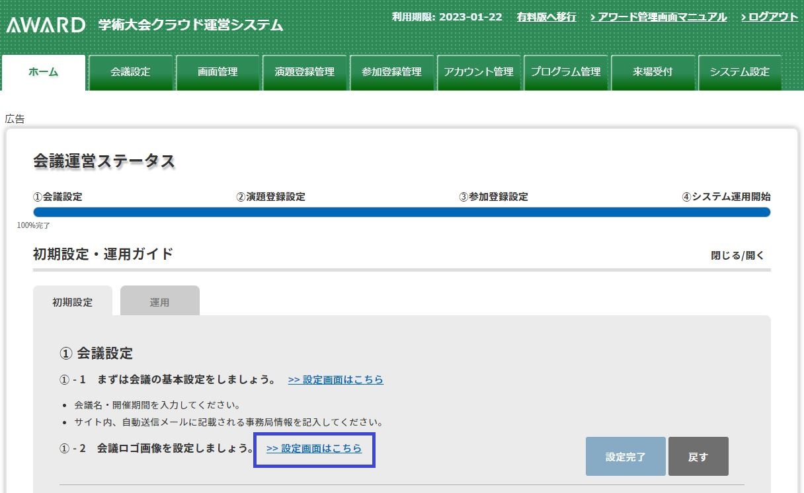Open アカウント管理 tab
Image resolution: width=804 pixels, height=493 pixels.
click(x=479, y=72)
